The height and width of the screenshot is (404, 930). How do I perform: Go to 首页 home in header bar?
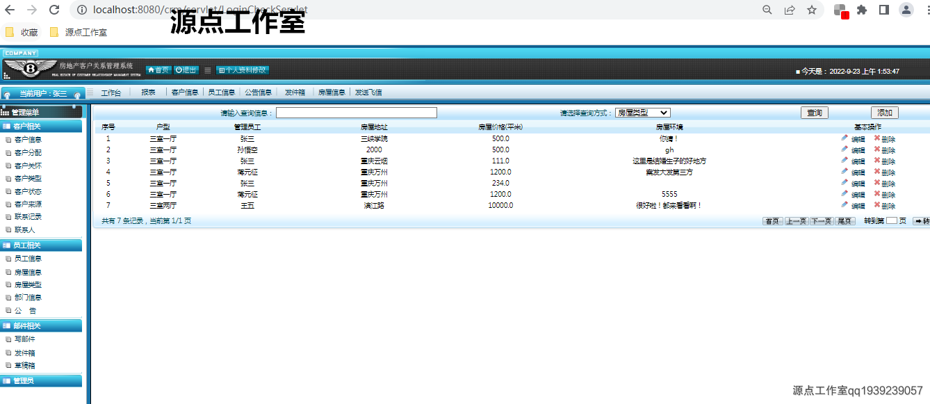[x=158, y=70]
